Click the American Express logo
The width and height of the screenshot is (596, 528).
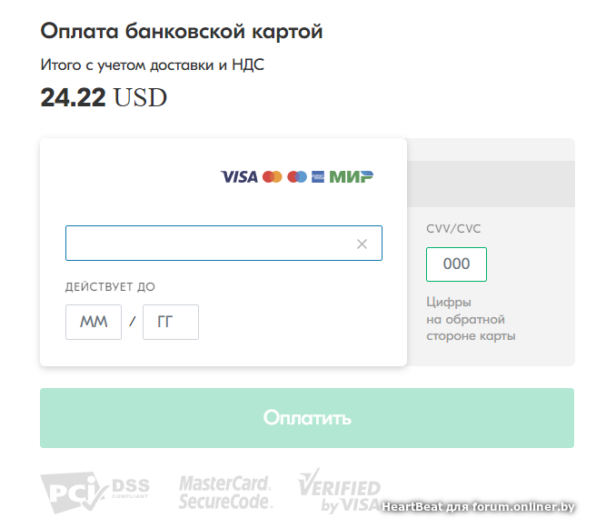(x=318, y=176)
